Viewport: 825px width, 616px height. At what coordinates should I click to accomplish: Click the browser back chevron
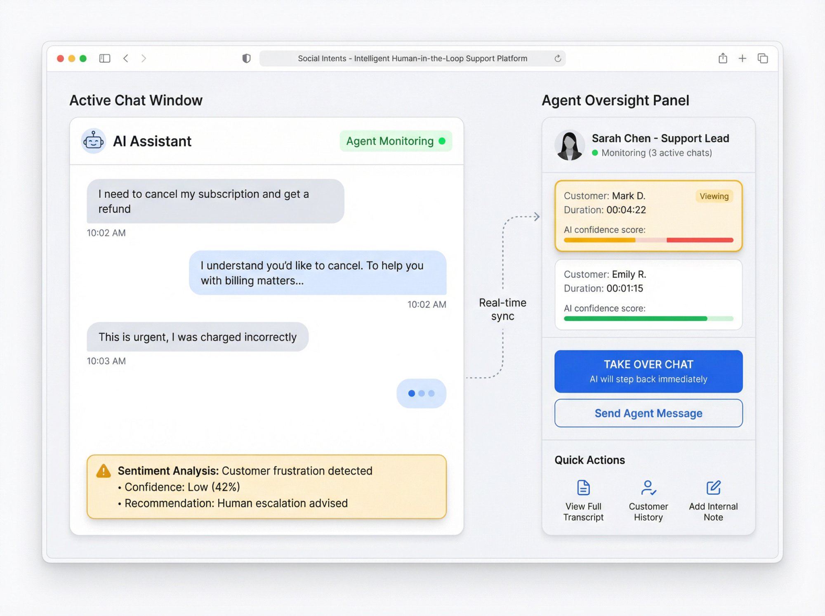pyautogui.click(x=126, y=58)
